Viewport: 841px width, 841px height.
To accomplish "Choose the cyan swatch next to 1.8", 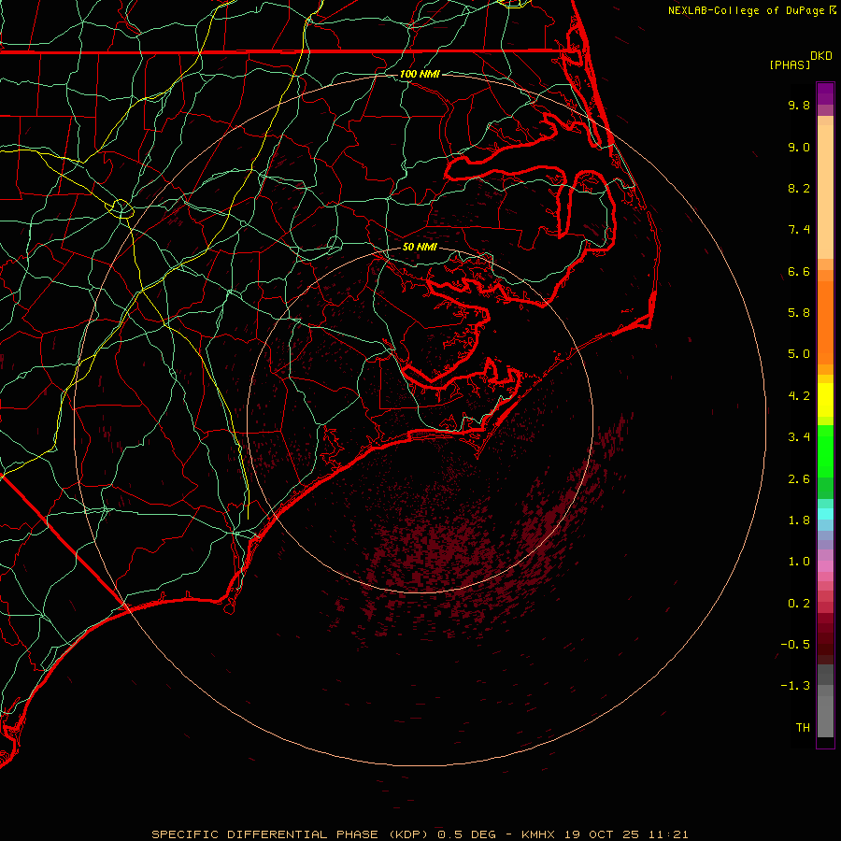I will pos(825,514).
